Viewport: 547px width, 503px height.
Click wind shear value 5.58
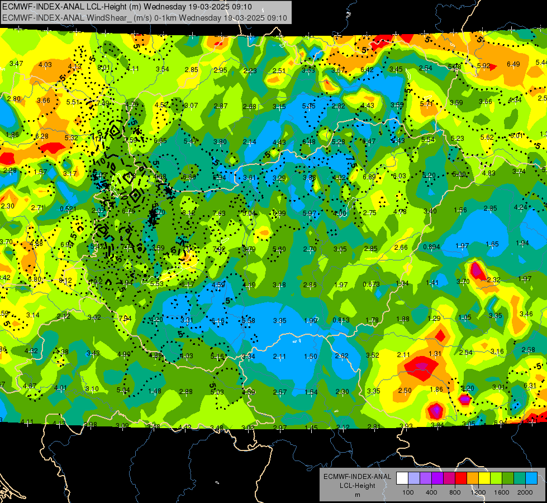point(249,320)
